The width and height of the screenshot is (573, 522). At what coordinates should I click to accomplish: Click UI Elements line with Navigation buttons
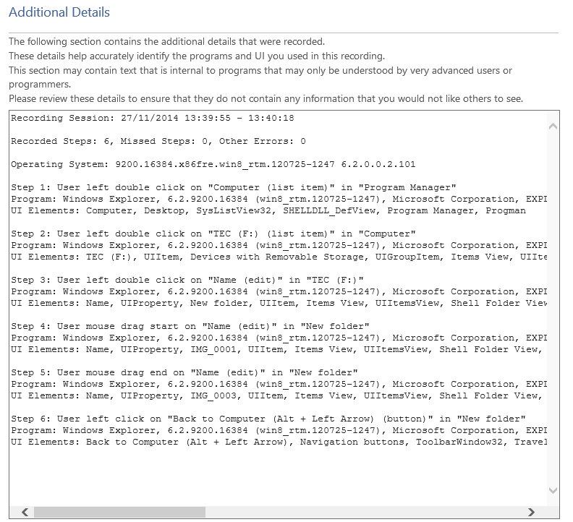point(279,442)
